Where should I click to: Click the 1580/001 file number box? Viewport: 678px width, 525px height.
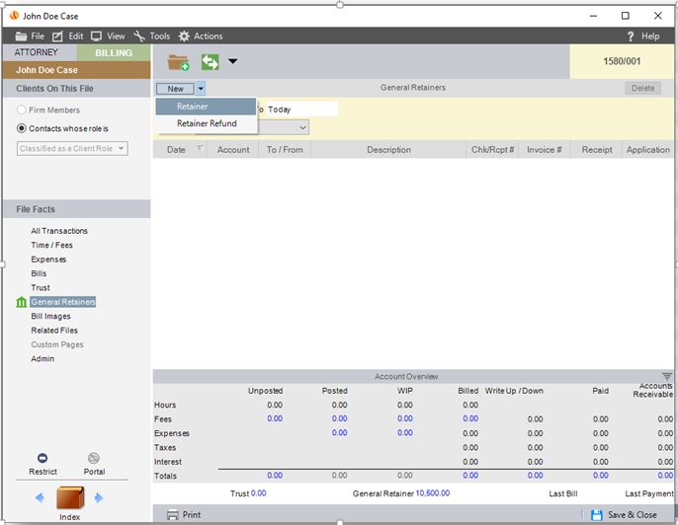[622, 61]
